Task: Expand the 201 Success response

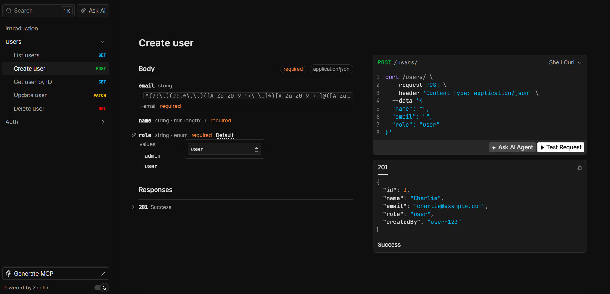Action: click(x=133, y=207)
